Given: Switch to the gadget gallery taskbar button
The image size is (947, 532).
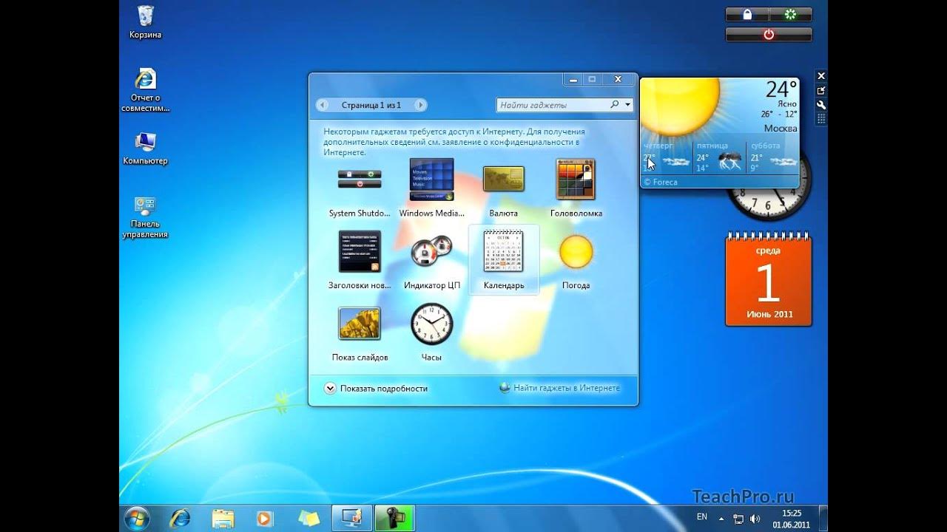Looking at the screenshot, I should coord(351,518).
